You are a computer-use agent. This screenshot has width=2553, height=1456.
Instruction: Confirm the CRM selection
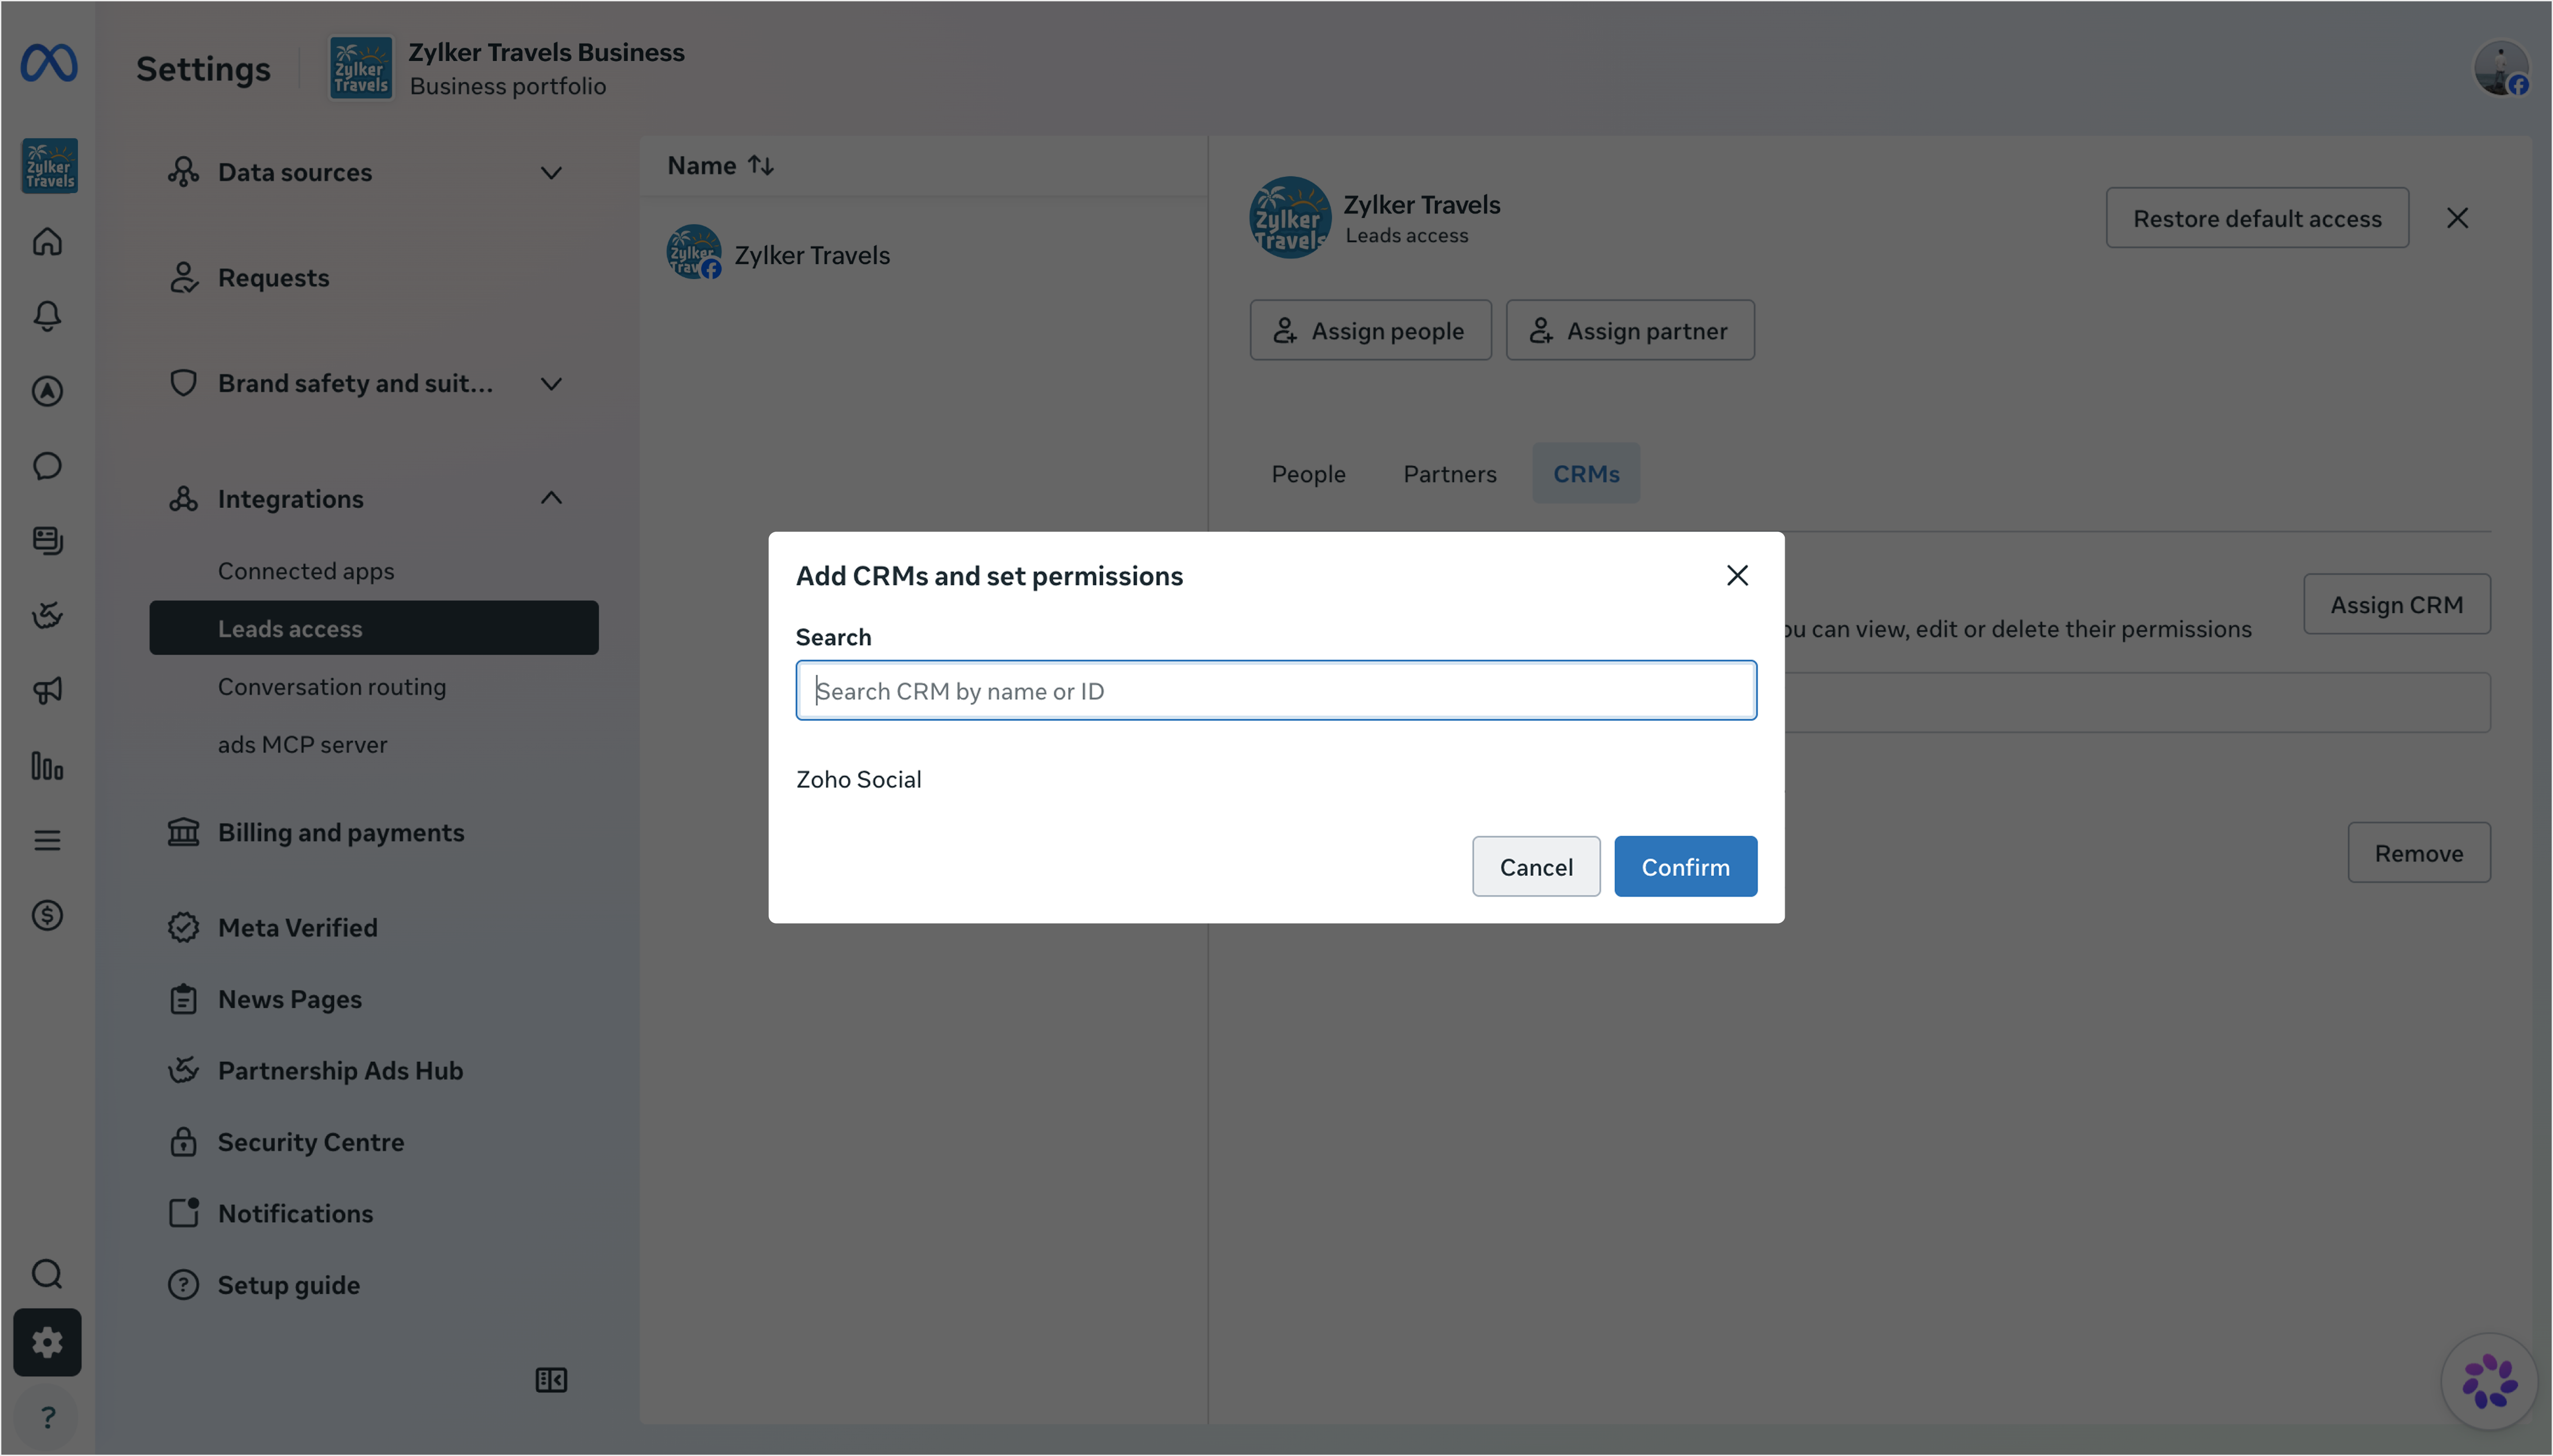click(x=1685, y=867)
